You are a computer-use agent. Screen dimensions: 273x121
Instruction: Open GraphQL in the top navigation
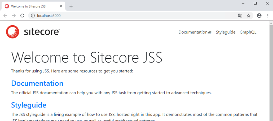pos(248,32)
